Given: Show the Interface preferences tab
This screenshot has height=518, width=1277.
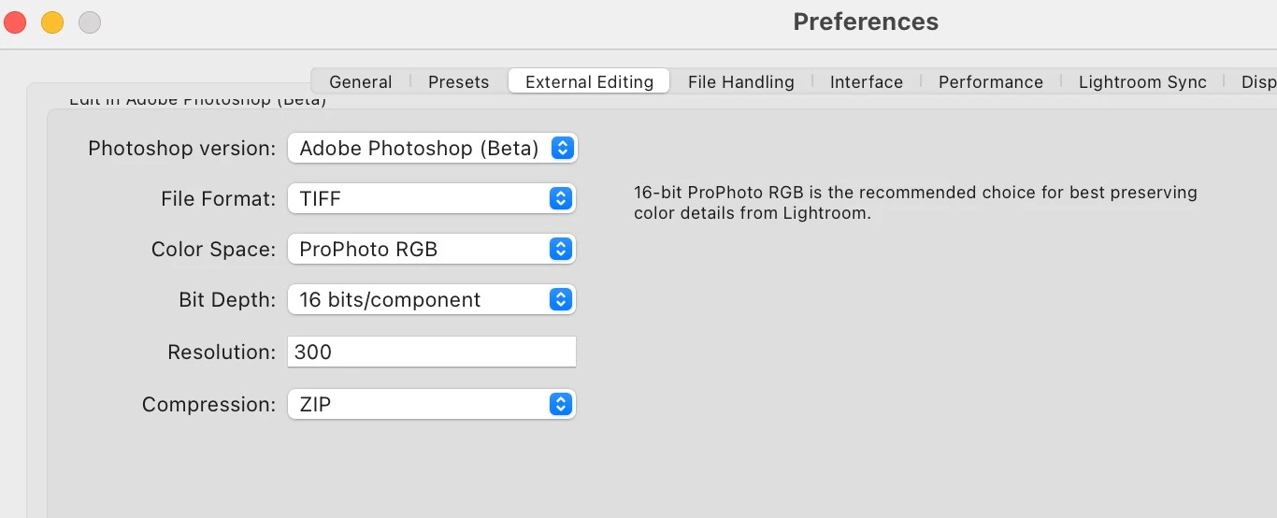Looking at the screenshot, I should [x=867, y=82].
